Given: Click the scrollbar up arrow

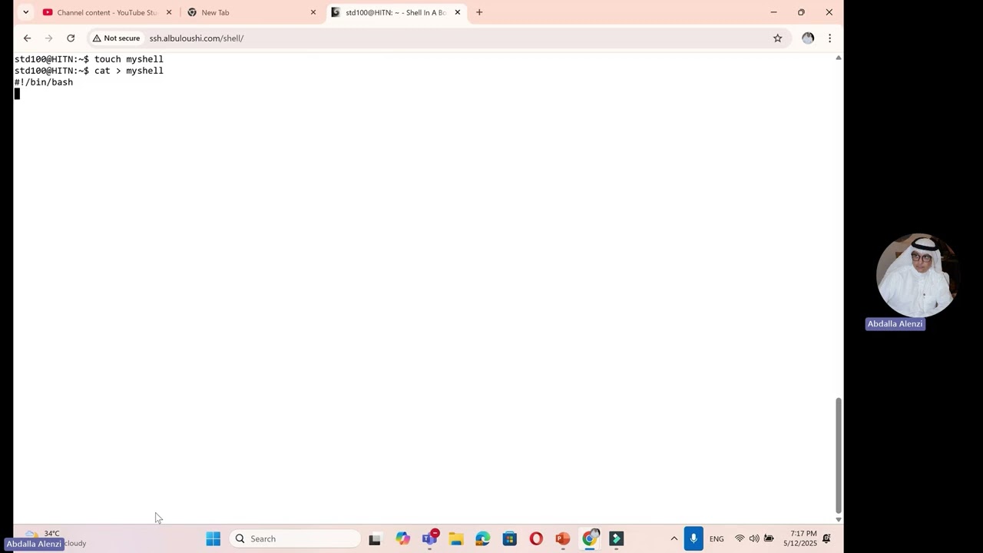Looking at the screenshot, I should [x=838, y=58].
